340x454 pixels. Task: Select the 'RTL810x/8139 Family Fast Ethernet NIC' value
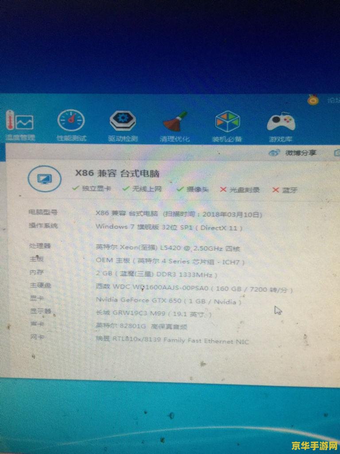point(172,340)
